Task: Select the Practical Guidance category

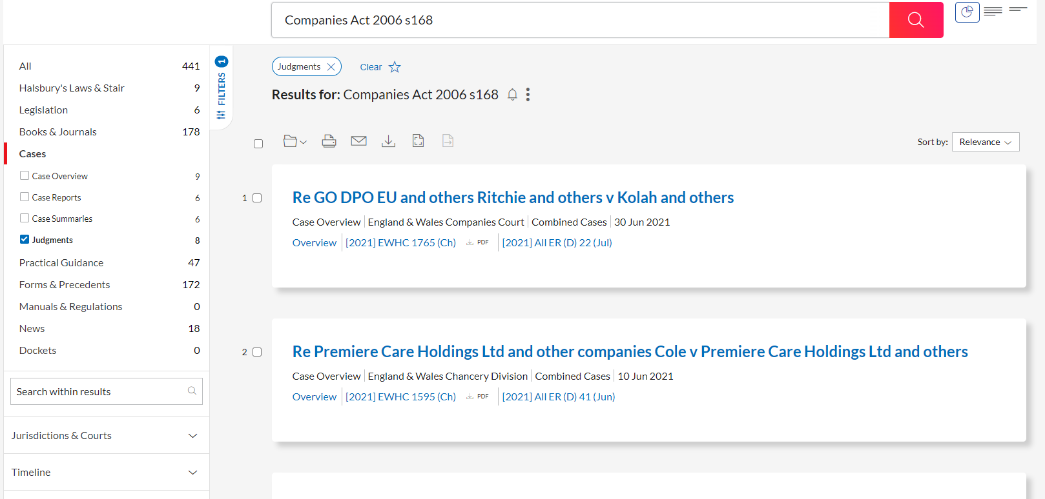Action: pyautogui.click(x=61, y=263)
